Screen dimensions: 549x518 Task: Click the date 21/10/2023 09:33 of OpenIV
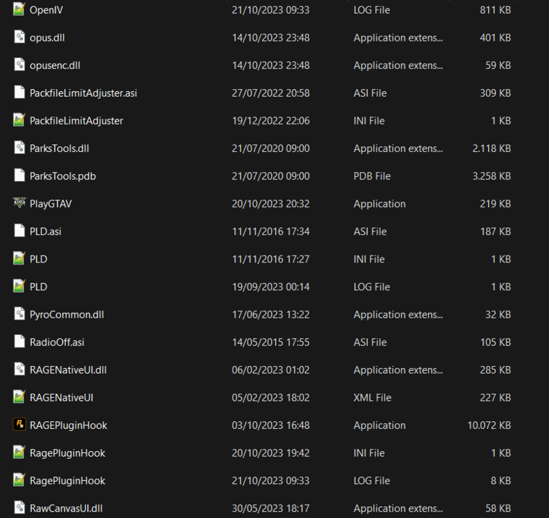270,10
